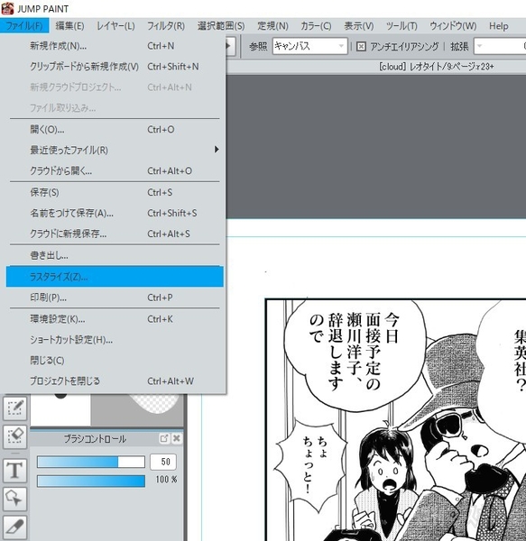526x541 pixels.
Task: Choose 閉じる(C) menu entry
Action: [115, 361]
